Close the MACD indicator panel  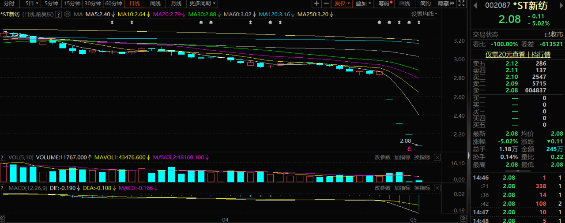tap(437, 188)
